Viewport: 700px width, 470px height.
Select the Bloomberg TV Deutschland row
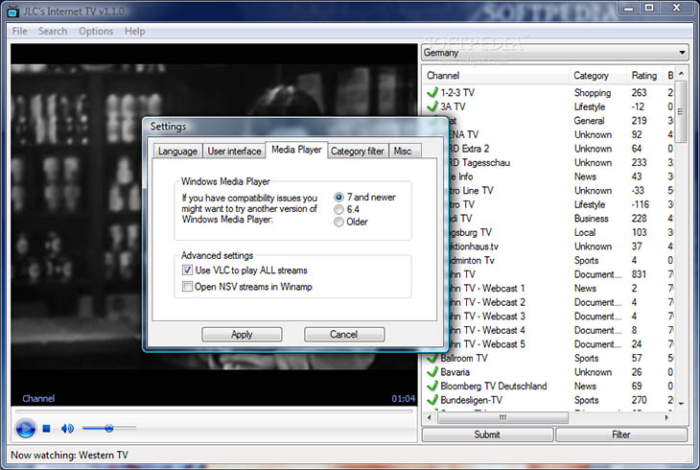[x=550, y=386]
